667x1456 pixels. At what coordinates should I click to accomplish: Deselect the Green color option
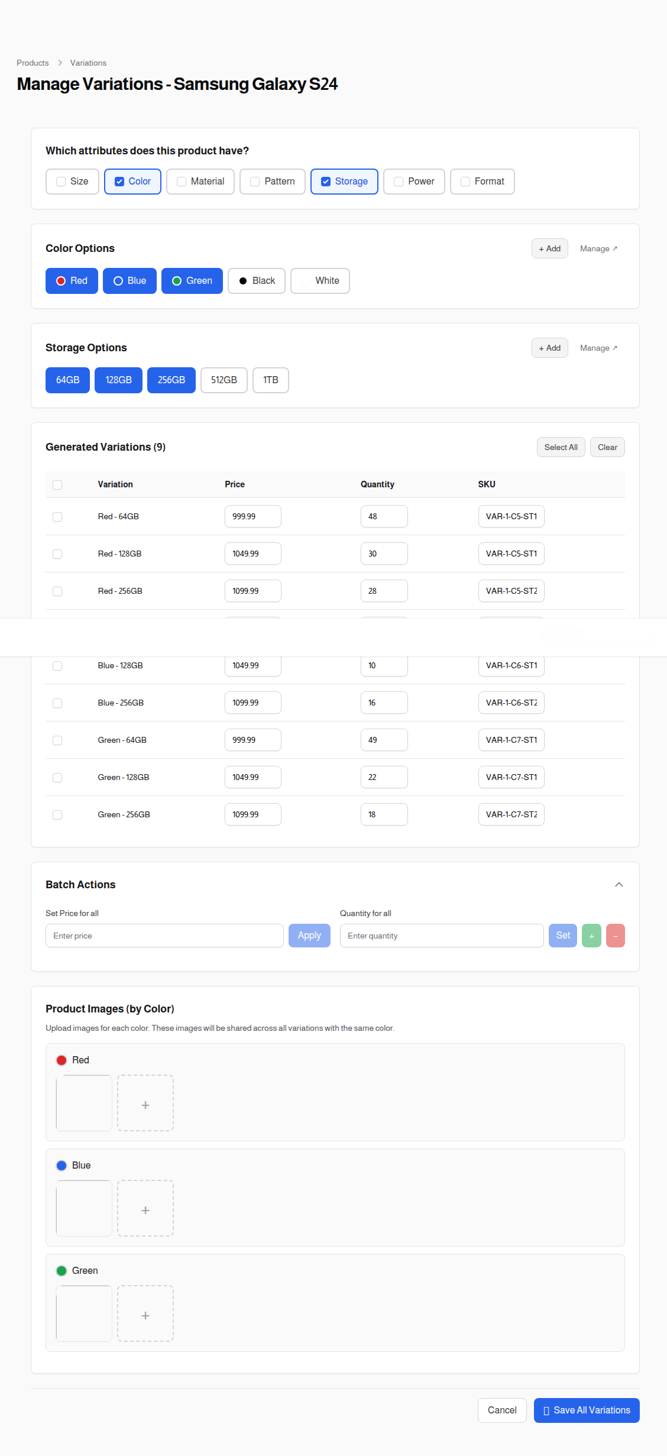(192, 281)
